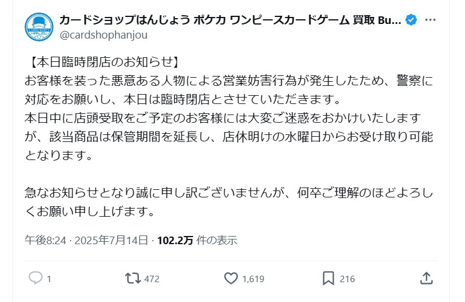Bookmark this post with the bookmark icon
This screenshot has height=302, width=465.
point(329,278)
